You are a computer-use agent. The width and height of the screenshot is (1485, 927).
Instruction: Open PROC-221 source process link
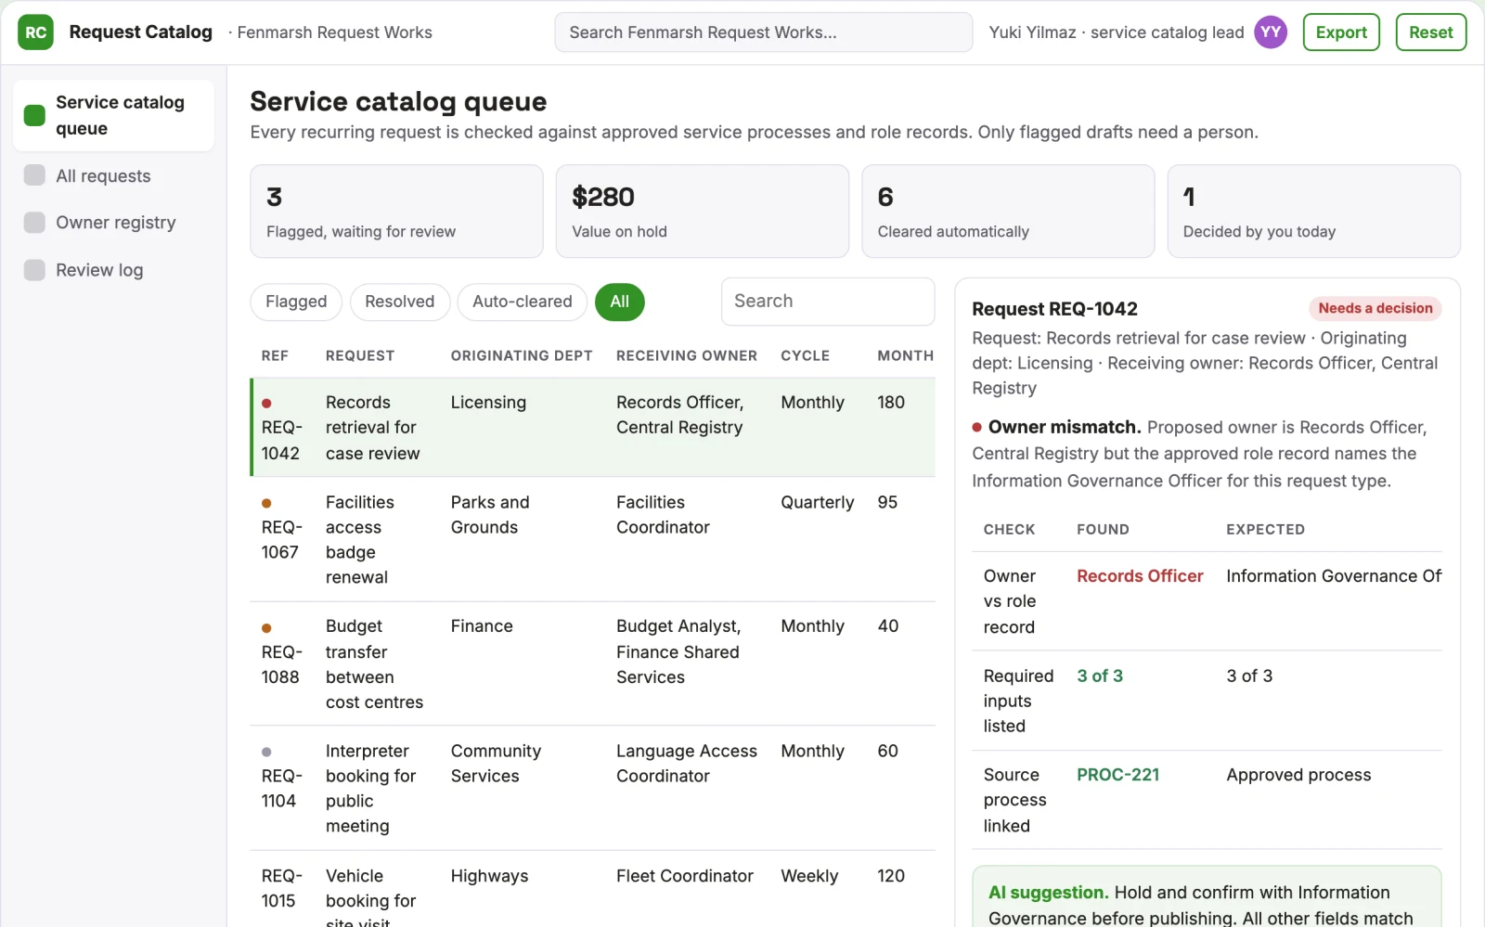[1117, 775]
